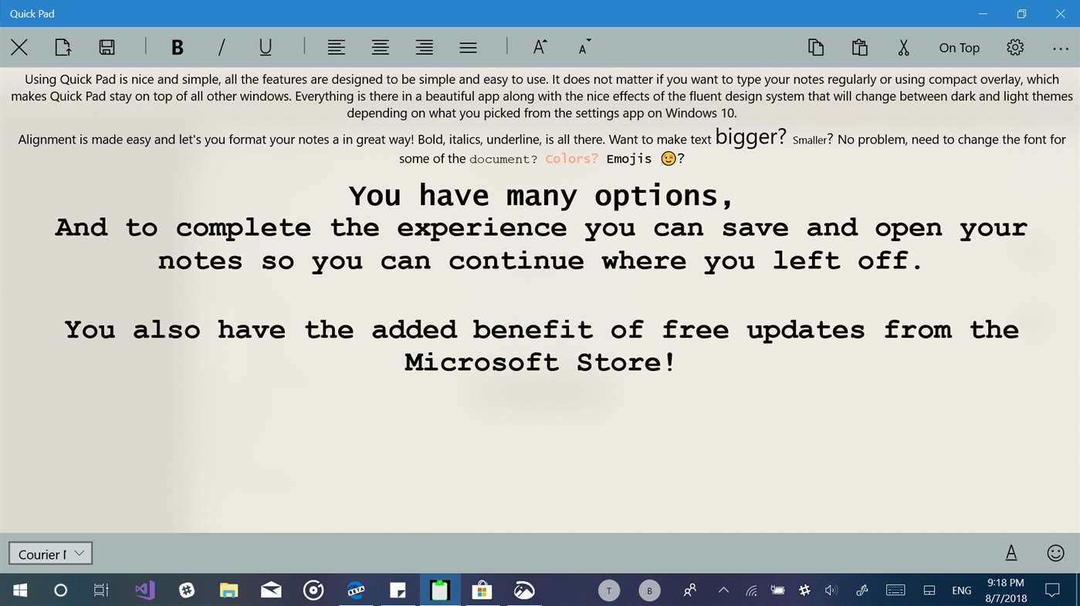Open the touch keyboard tray icon
Screen dimensions: 1080x606
pos(895,591)
